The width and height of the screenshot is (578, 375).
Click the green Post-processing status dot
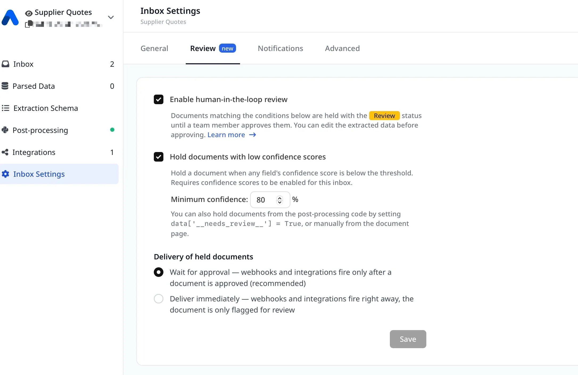[112, 130]
